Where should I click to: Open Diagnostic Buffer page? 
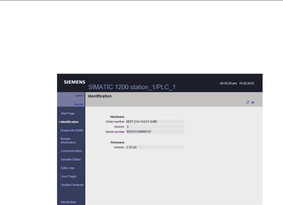coord(72,130)
